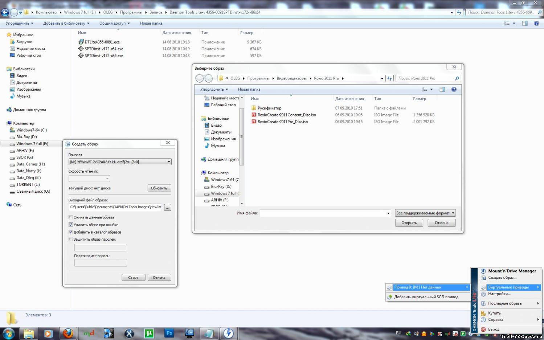Click Mount'n'Drive Manager menu icon

point(483,271)
